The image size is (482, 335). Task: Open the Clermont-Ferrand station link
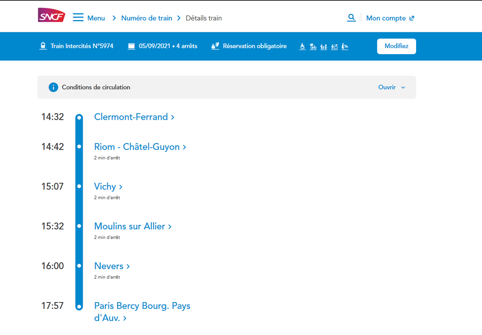(x=134, y=117)
